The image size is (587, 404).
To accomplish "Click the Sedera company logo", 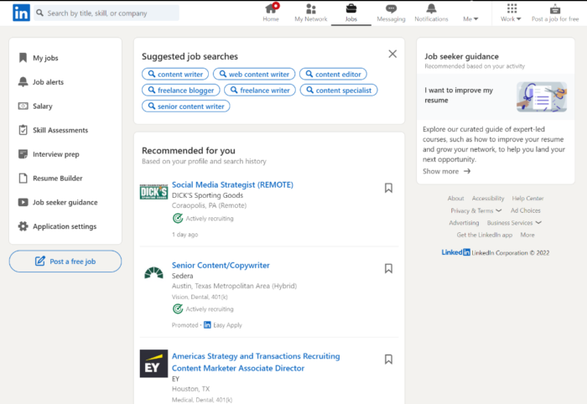I will (153, 273).
